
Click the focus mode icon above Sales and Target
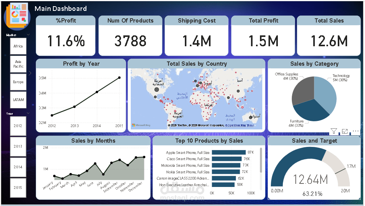tap(345, 131)
